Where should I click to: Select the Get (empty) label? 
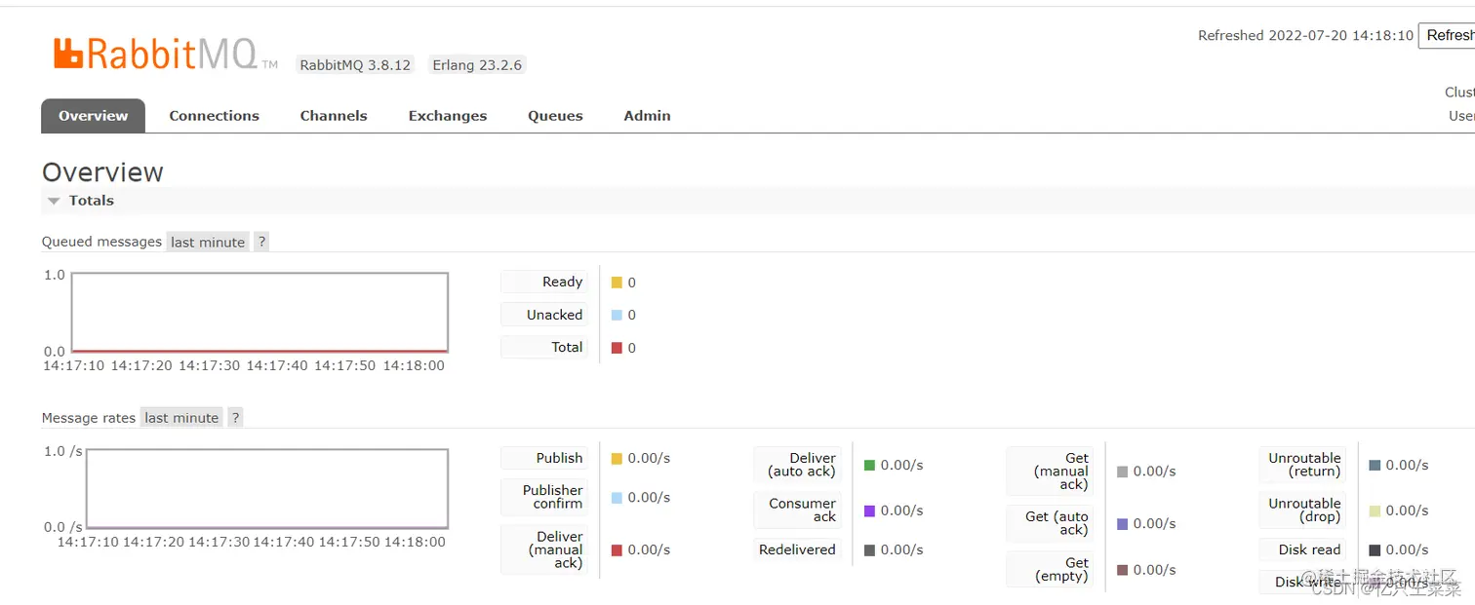pyautogui.click(x=1050, y=570)
